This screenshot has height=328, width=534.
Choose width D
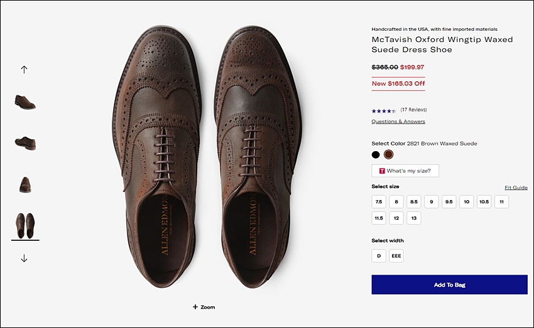click(x=379, y=256)
